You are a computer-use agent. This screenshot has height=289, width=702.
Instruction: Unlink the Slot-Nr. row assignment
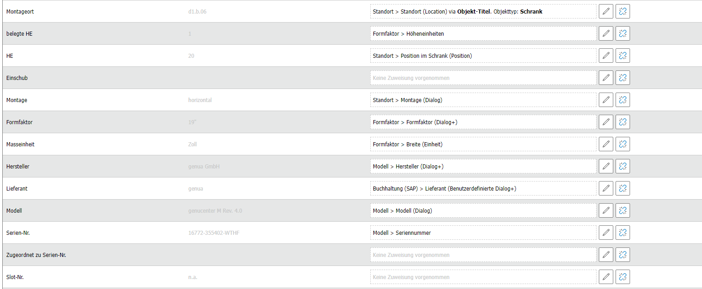click(623, 277)
